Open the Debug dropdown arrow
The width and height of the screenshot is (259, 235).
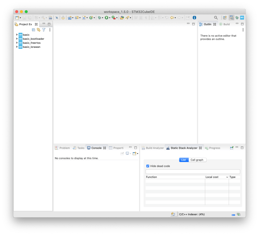103,18
